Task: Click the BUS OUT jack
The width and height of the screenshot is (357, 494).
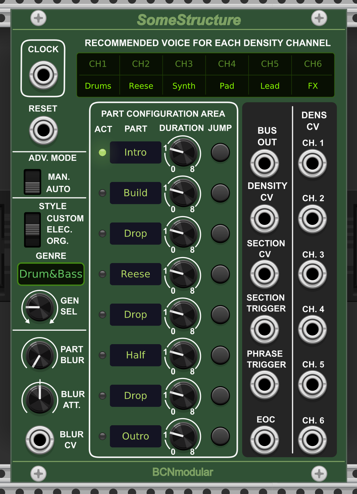Action: click(x=264, y=163)
